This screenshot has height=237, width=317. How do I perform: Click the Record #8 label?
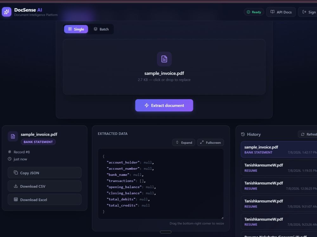(22, 152)
